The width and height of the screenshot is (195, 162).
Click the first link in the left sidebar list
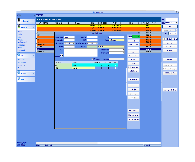(20, 32)
